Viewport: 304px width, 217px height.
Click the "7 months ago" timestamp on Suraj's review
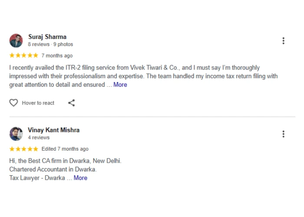tap(57, 56)
